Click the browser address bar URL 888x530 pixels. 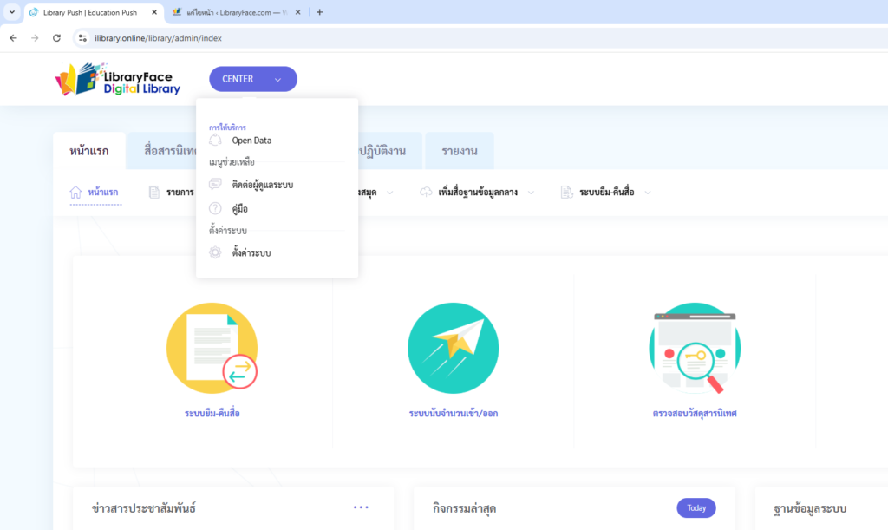156,38
